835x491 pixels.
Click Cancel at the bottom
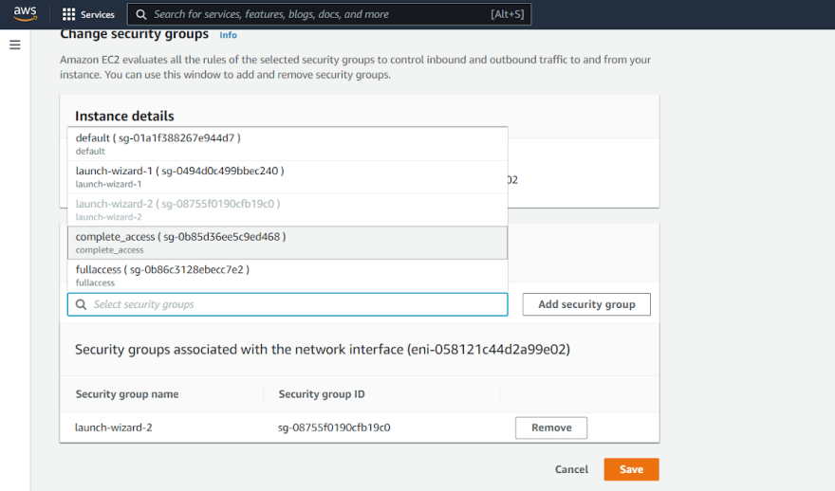(x=571, y=469)
